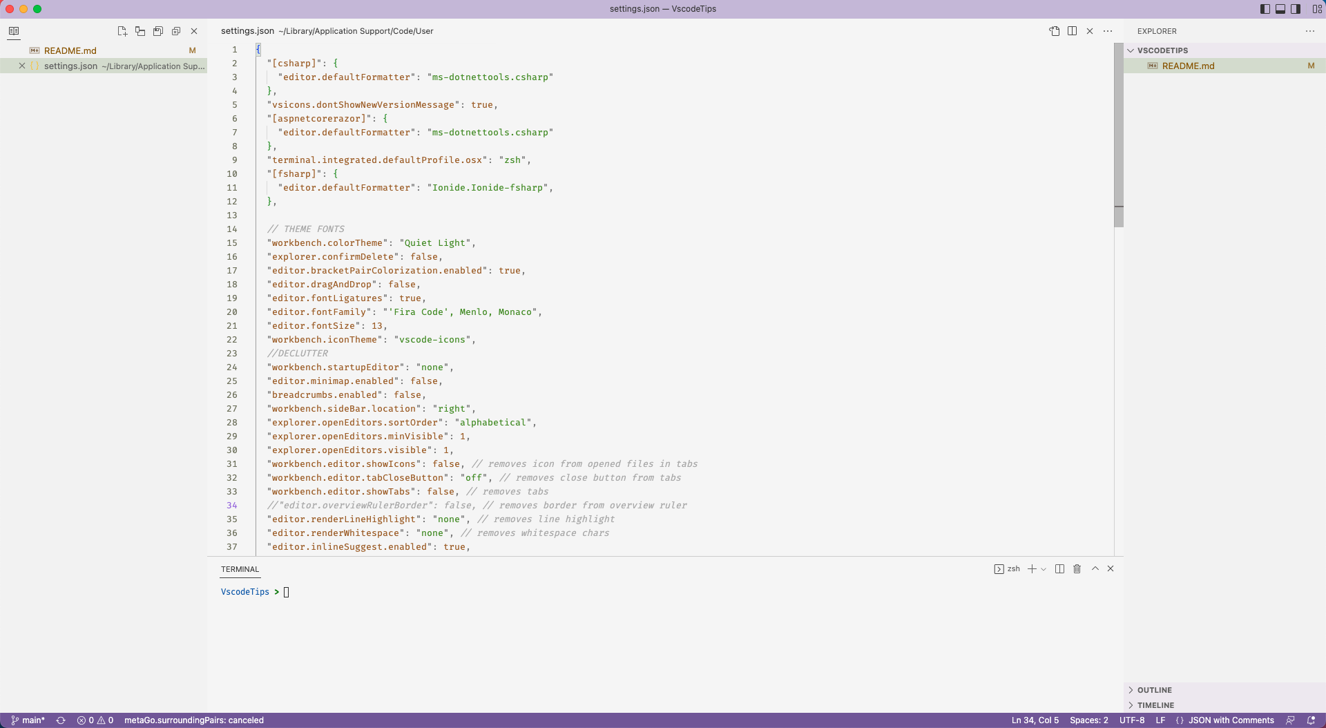
Task: Click the Synchronize Changes icon
Action: pos(61,720)
